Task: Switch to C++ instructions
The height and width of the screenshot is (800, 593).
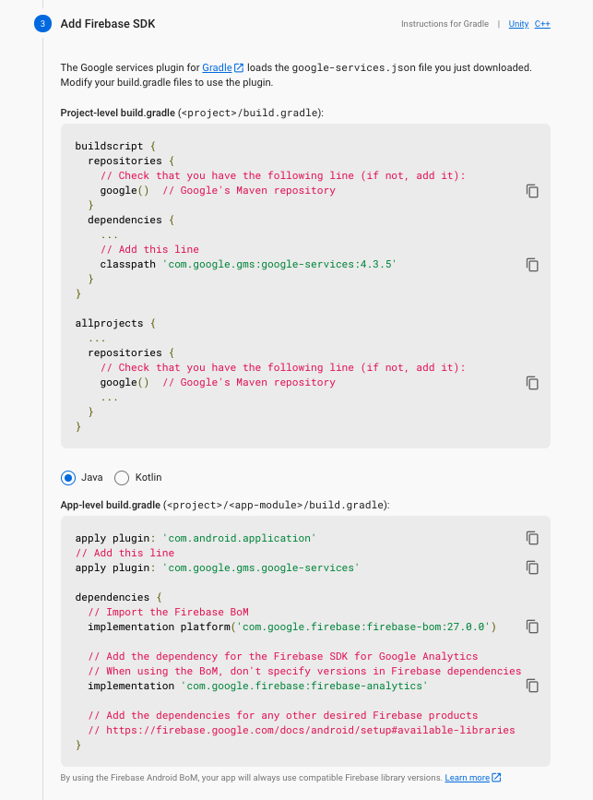Action: [x=542, y=24]
